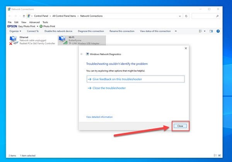Navigate back in Network Connections window
The height and width of the screenshot is (162, 232).
click(x=10, y=16)
